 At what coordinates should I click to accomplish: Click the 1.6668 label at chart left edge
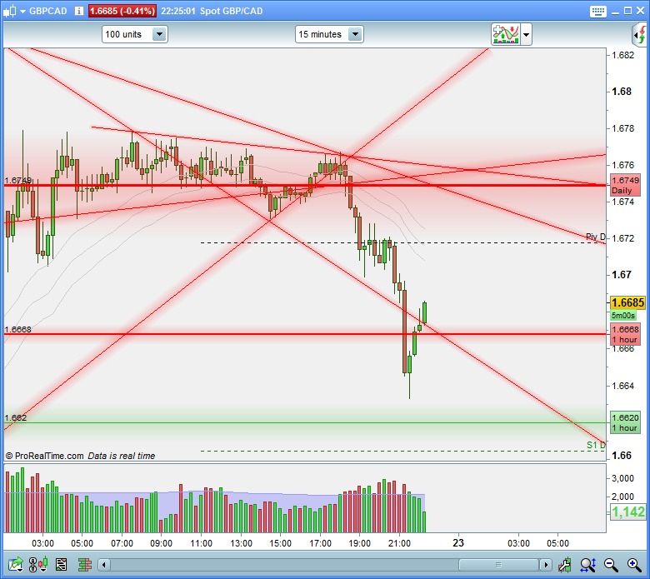(17, 330)
